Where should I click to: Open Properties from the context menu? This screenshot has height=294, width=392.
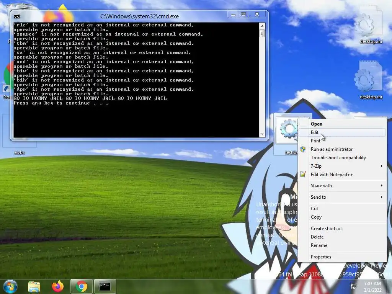[342, 257]
